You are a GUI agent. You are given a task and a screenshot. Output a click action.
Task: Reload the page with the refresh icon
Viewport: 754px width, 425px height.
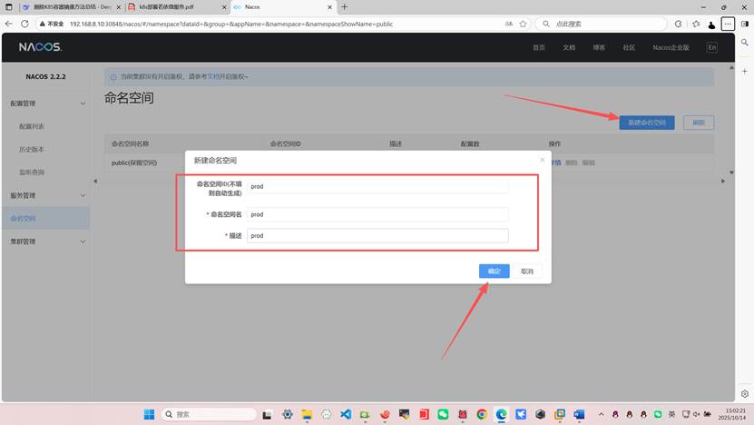pos(25,24)
